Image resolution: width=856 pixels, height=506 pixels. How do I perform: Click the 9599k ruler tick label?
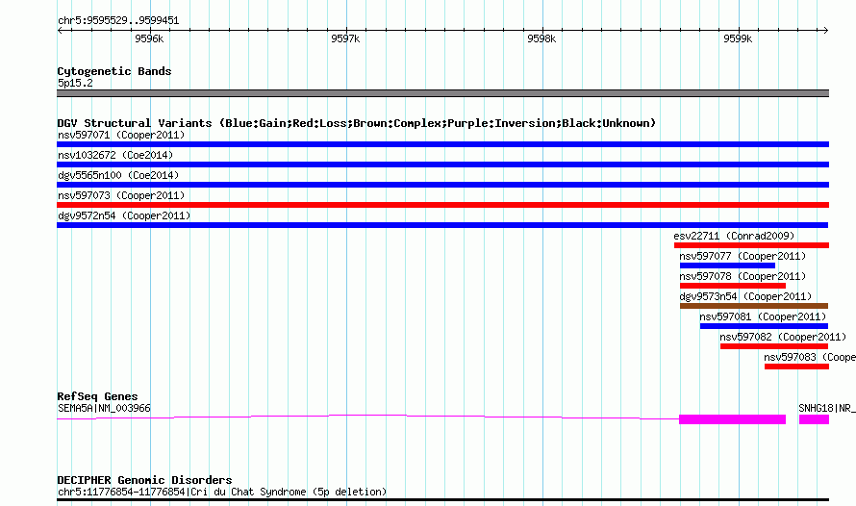click(738, 38)
